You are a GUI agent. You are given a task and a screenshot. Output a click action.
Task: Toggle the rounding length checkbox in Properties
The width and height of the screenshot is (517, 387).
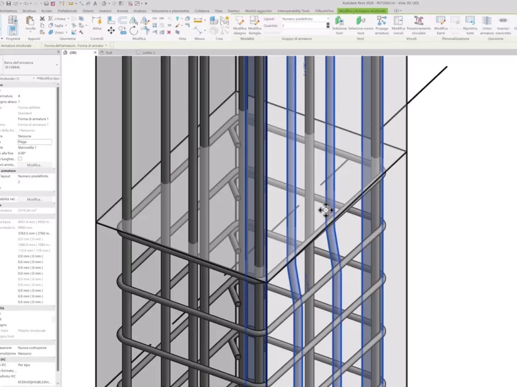[x=20, y=159]
